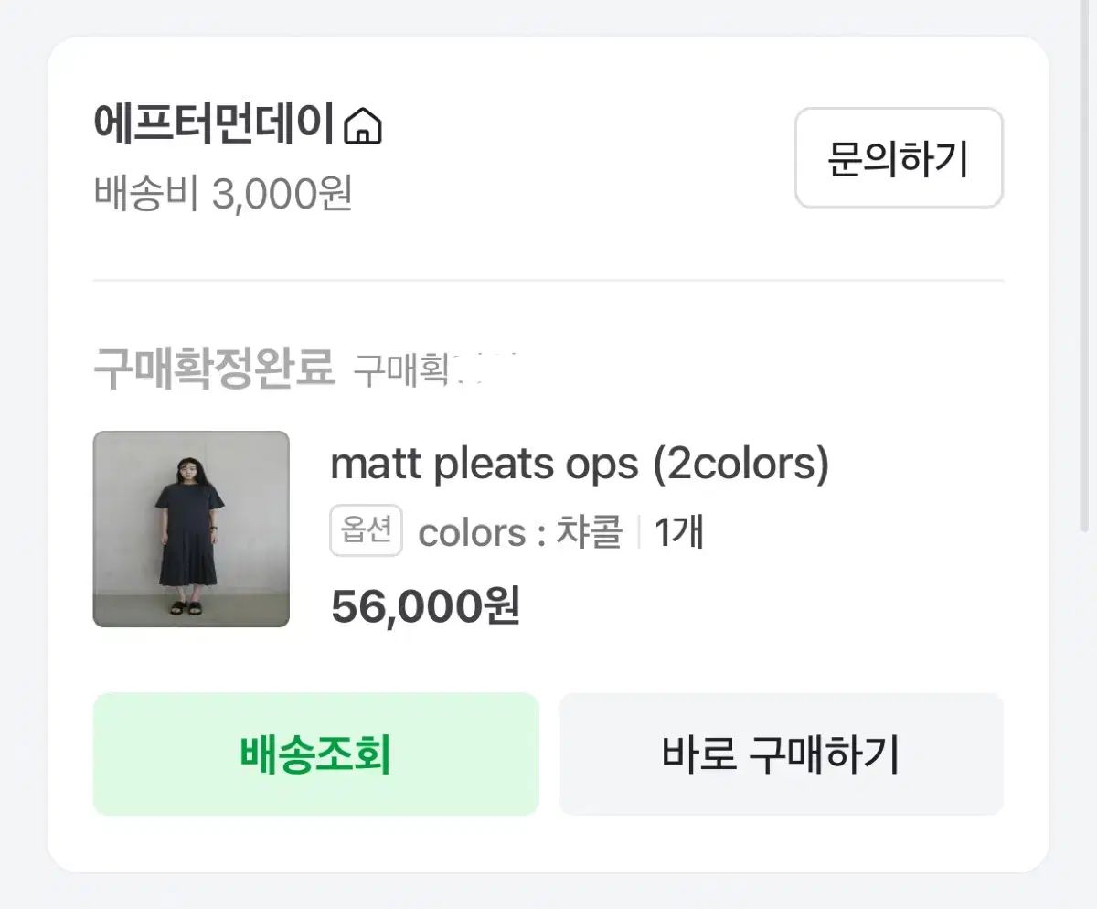The width and height of the screenshot is (1097, 909).
Task: Click the 바로 구매하기 button
Action: tap(781, 754)
